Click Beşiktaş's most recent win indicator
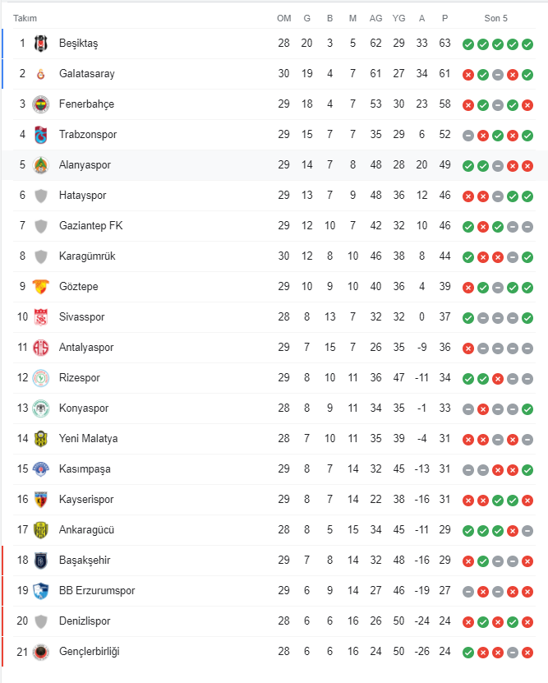Image resolution: width=548 pixels, height=683 pixels. click(x=527, y=44)
